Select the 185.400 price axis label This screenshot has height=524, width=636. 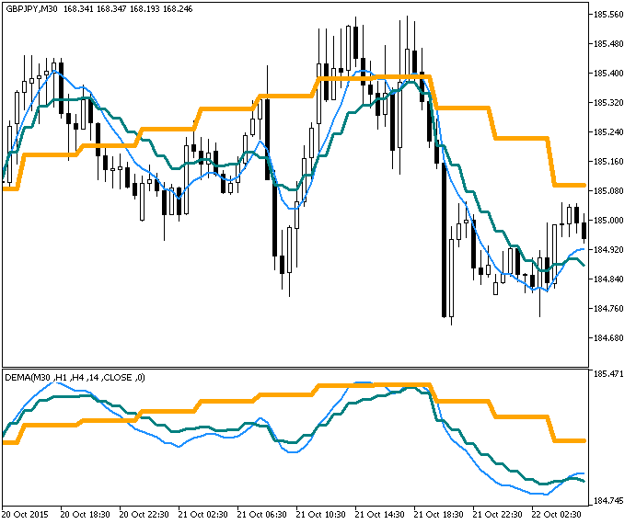tap(610, 74)
